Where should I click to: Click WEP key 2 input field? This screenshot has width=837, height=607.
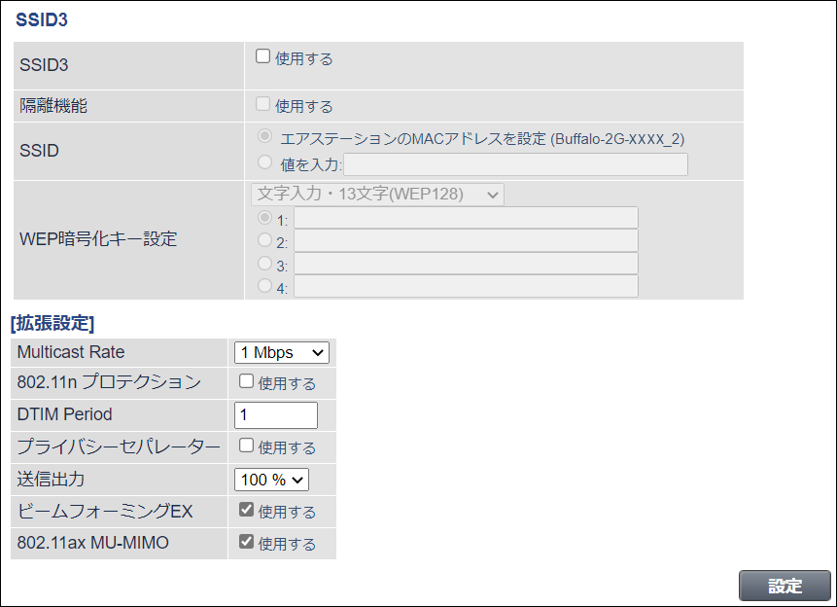coord(466,241)
